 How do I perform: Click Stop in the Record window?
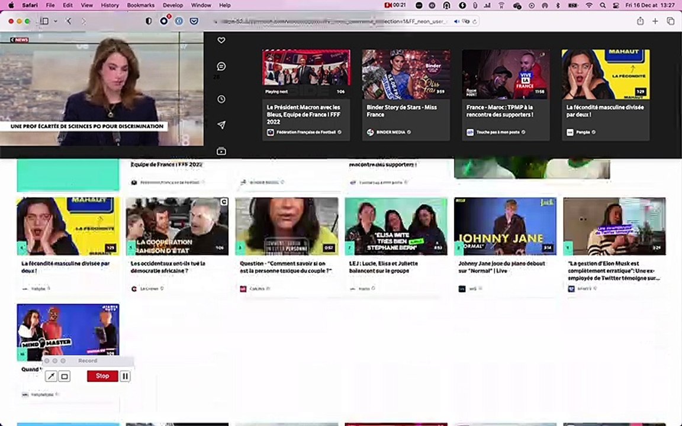point(102,376)
